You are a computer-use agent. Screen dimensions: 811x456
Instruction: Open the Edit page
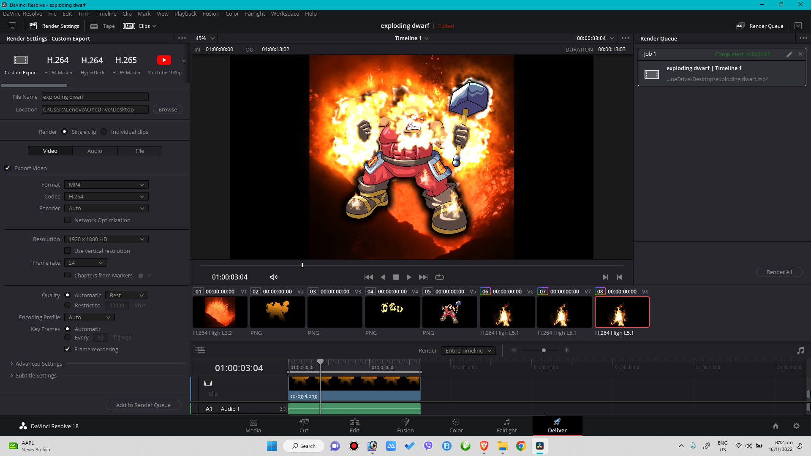[354, 426]
